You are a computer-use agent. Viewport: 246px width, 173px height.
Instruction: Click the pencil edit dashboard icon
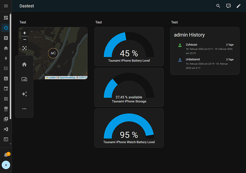(x=239, y=6)
